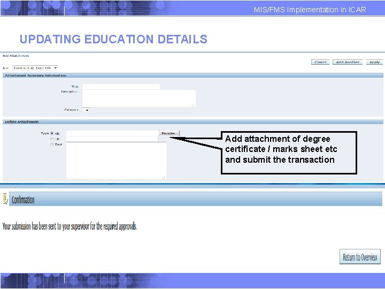Viewport: 385px width, 289px height.
Task: Open the Add attachment source dropdown
Action: click(35, 68)
